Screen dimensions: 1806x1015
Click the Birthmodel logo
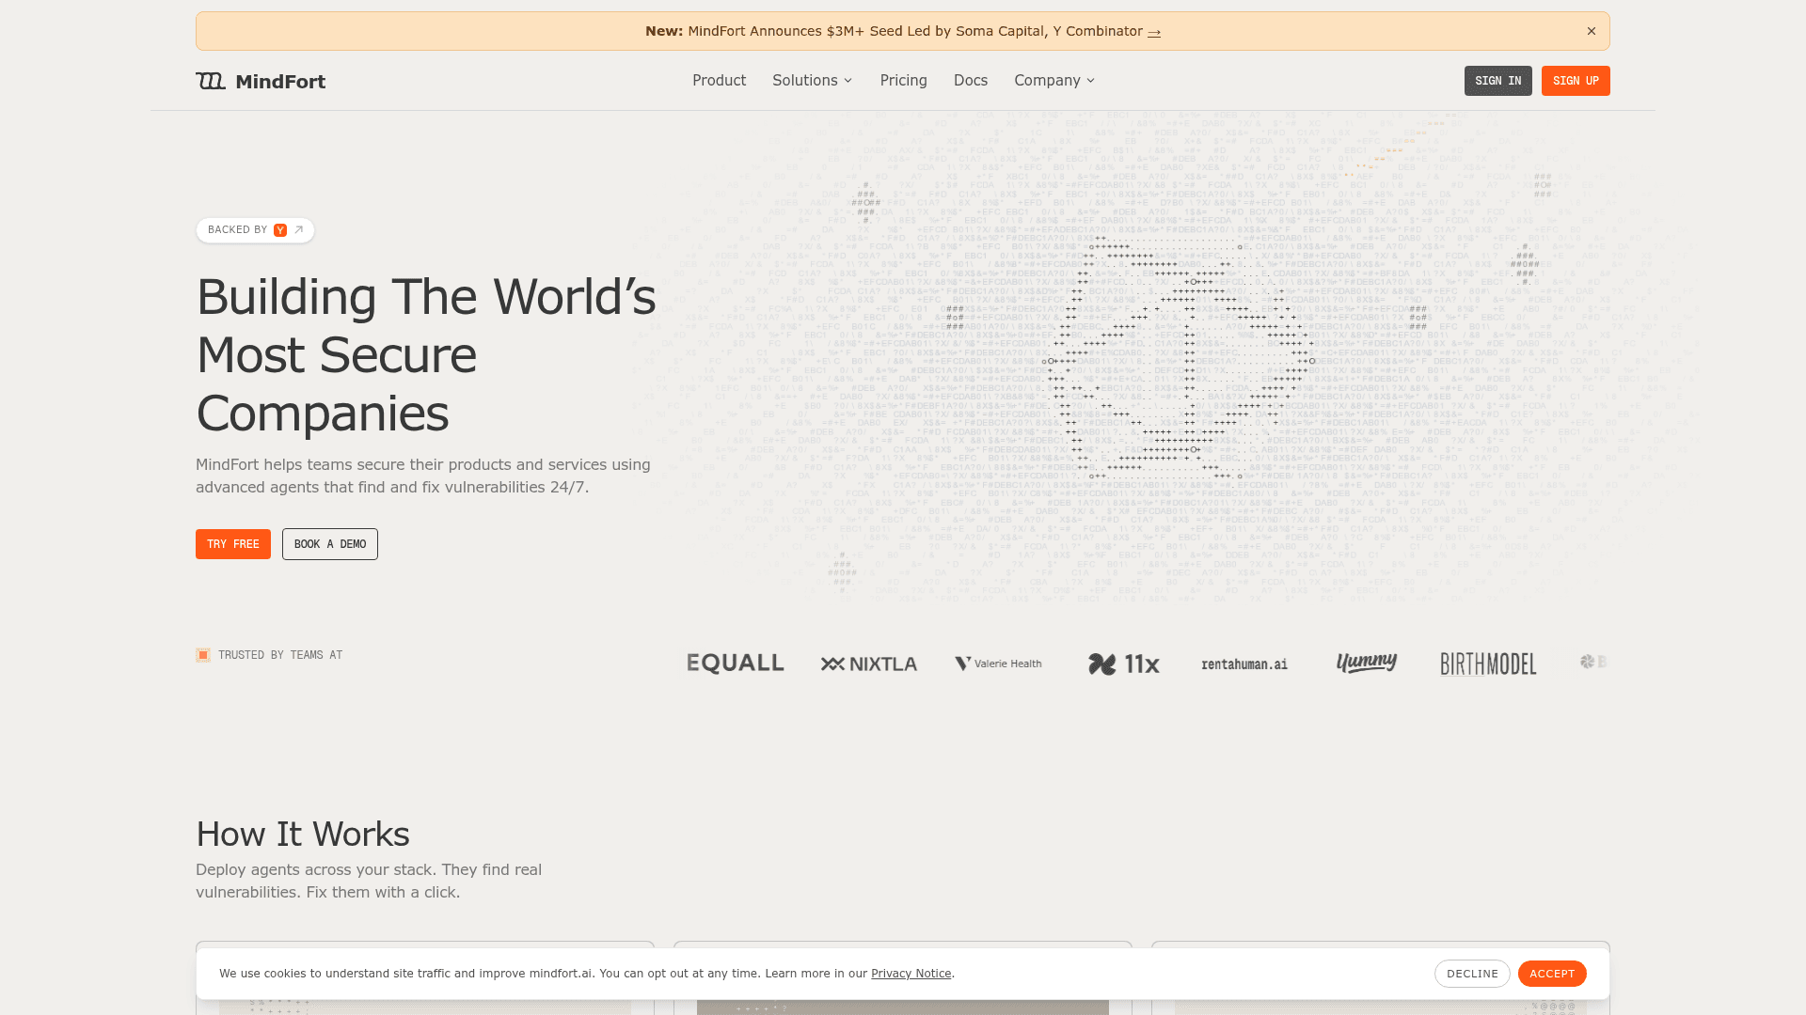[x=1488, y=664]
